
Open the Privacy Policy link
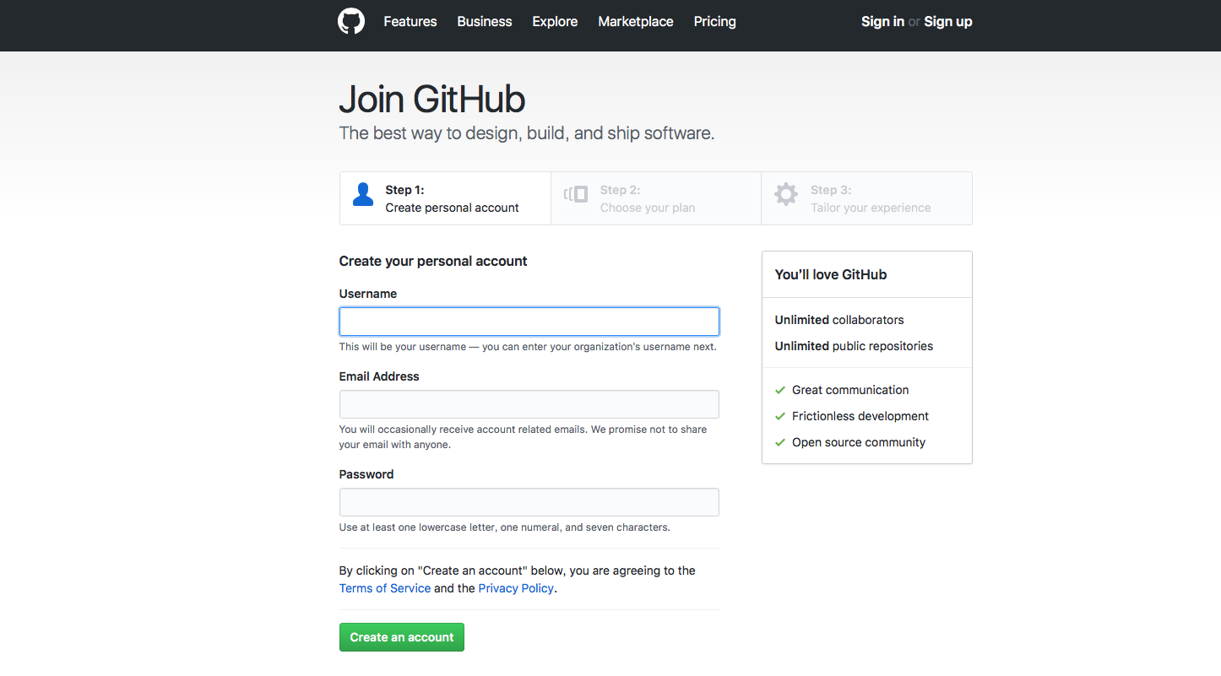pos(516,588)
